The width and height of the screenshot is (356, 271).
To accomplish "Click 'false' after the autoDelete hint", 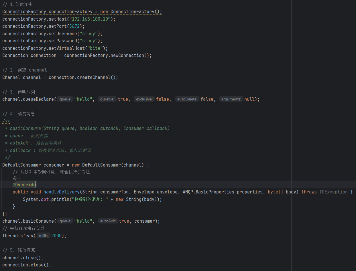I will (x=207, y=99).
